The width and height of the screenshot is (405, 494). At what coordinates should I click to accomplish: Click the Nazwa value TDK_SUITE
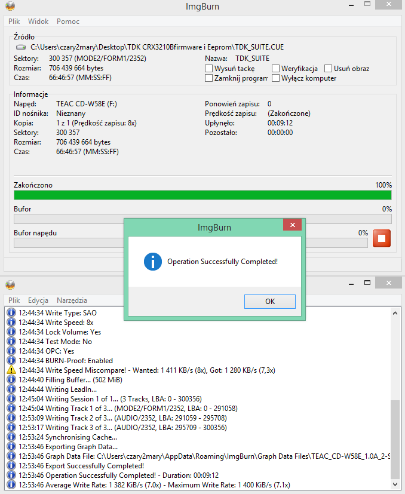(252, 59)
